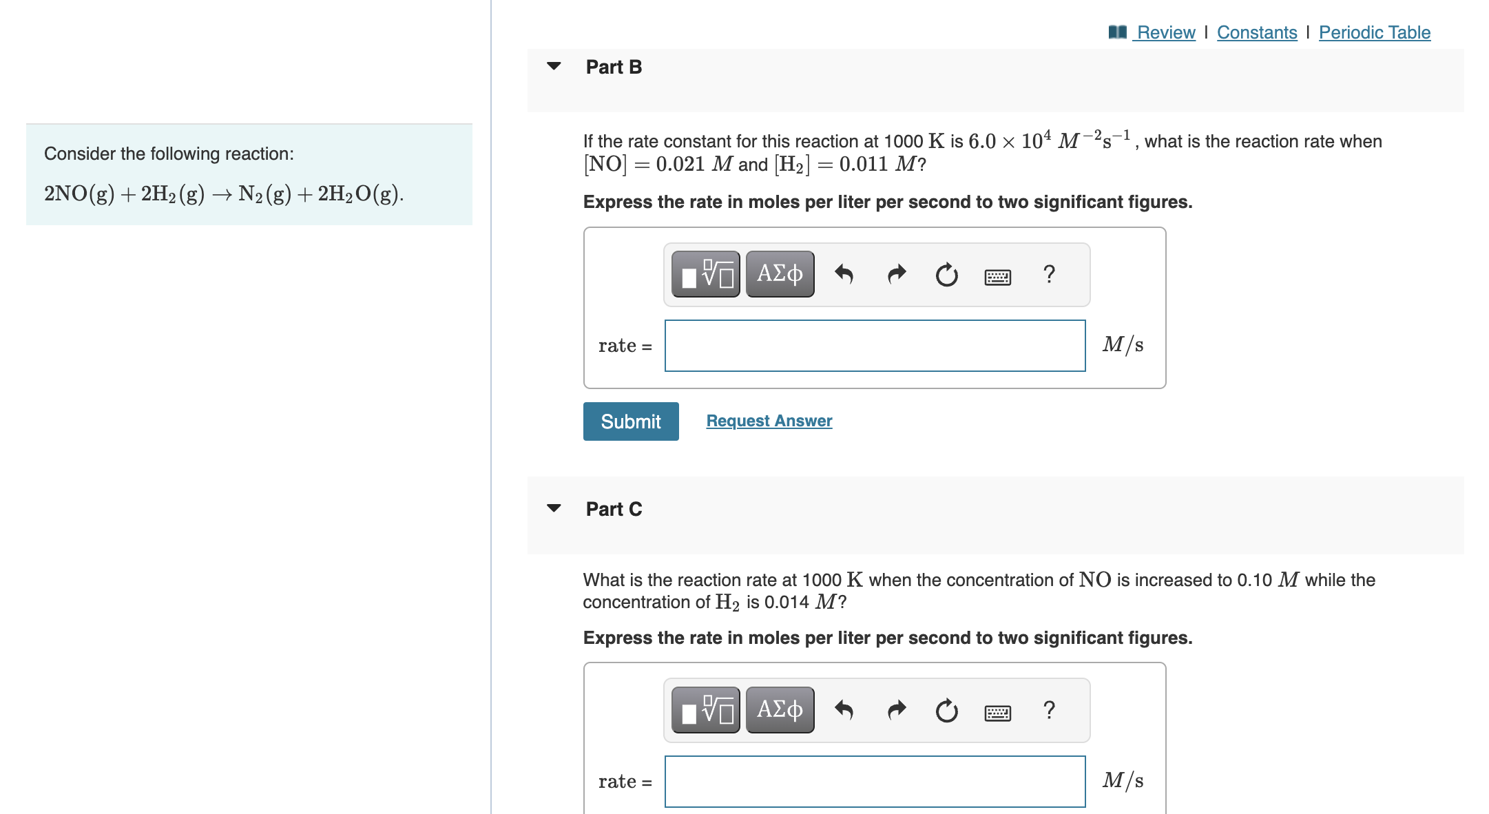Collapse the Part B section
The width and height of the screenshot is (1489, 814).
pyautogui.click(x=554, y=66)
